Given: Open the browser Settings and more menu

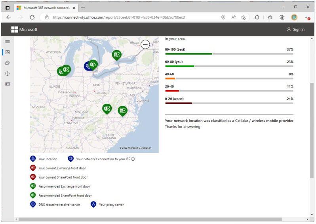Looking at the screenshot, I should 307,17.
